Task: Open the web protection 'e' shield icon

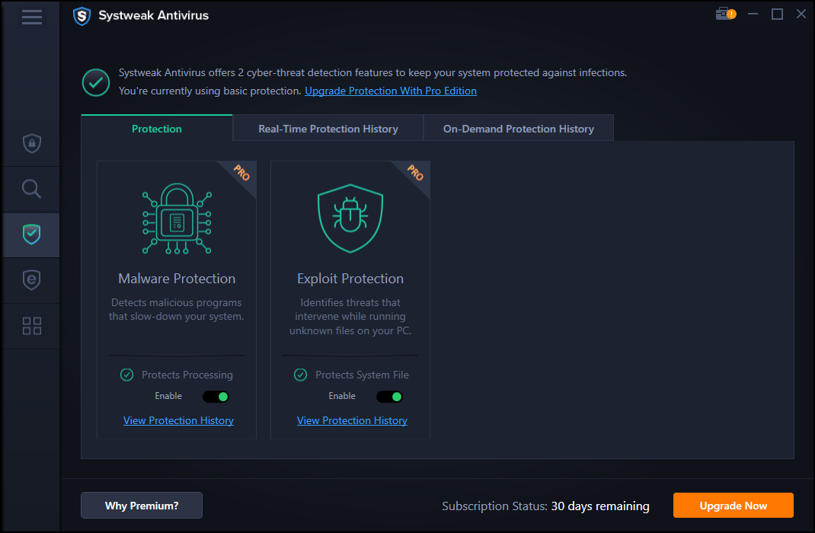Action: tap(32, 280)
